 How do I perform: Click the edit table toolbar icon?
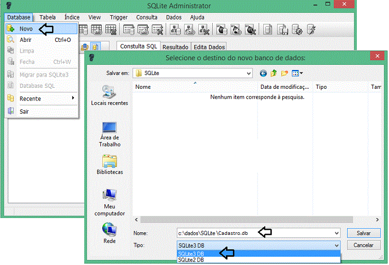coord(96,30)
